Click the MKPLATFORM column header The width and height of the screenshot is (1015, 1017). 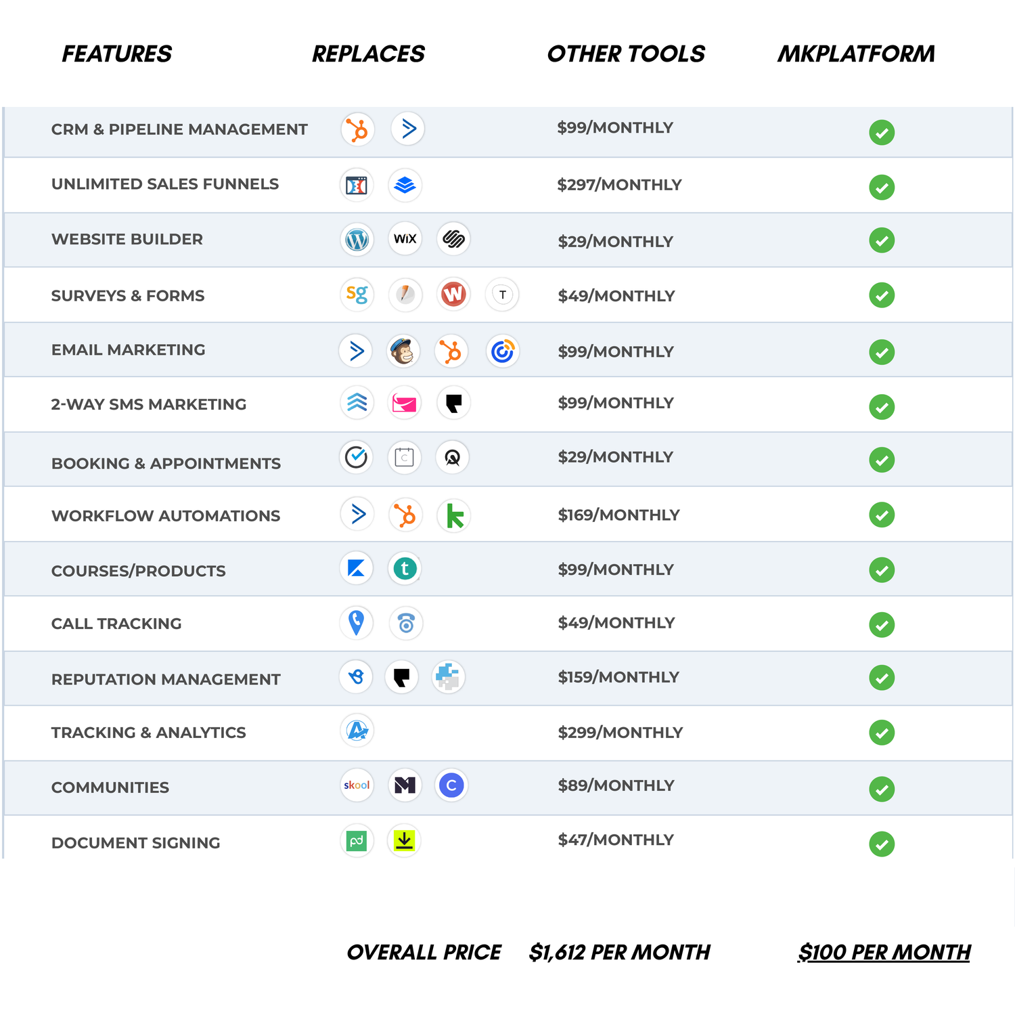pos(856,54)
